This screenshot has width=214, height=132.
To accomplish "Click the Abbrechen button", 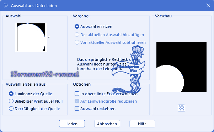I will coord(107,124).
